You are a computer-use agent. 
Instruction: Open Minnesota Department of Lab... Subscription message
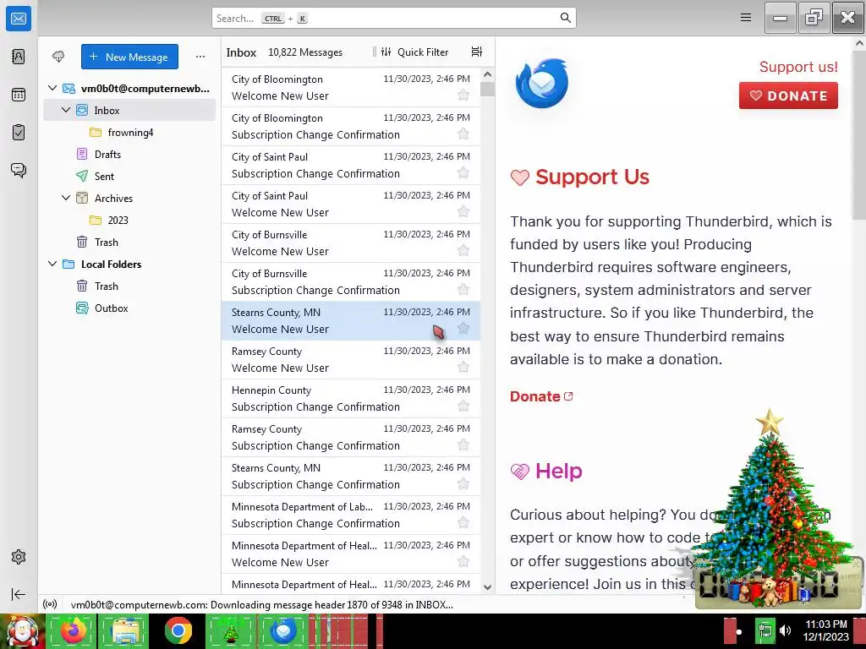pyautogui.click(x=351, y=515)
